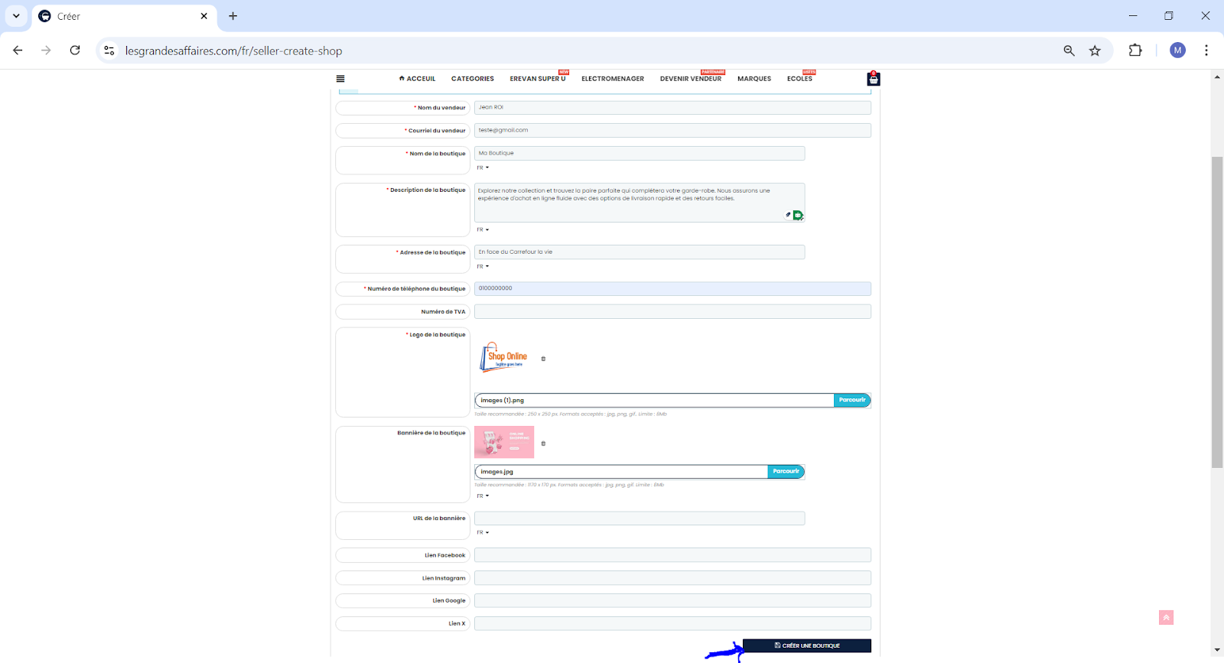1224x663 pixels.
Task: Open ECOLES menu item
Action: (799, 79)
